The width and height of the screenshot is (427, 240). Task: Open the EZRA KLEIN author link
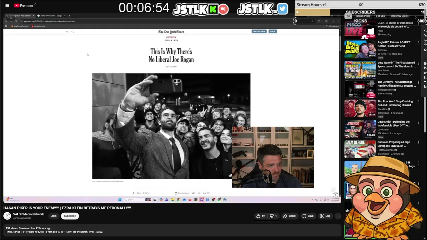[171, 40]
